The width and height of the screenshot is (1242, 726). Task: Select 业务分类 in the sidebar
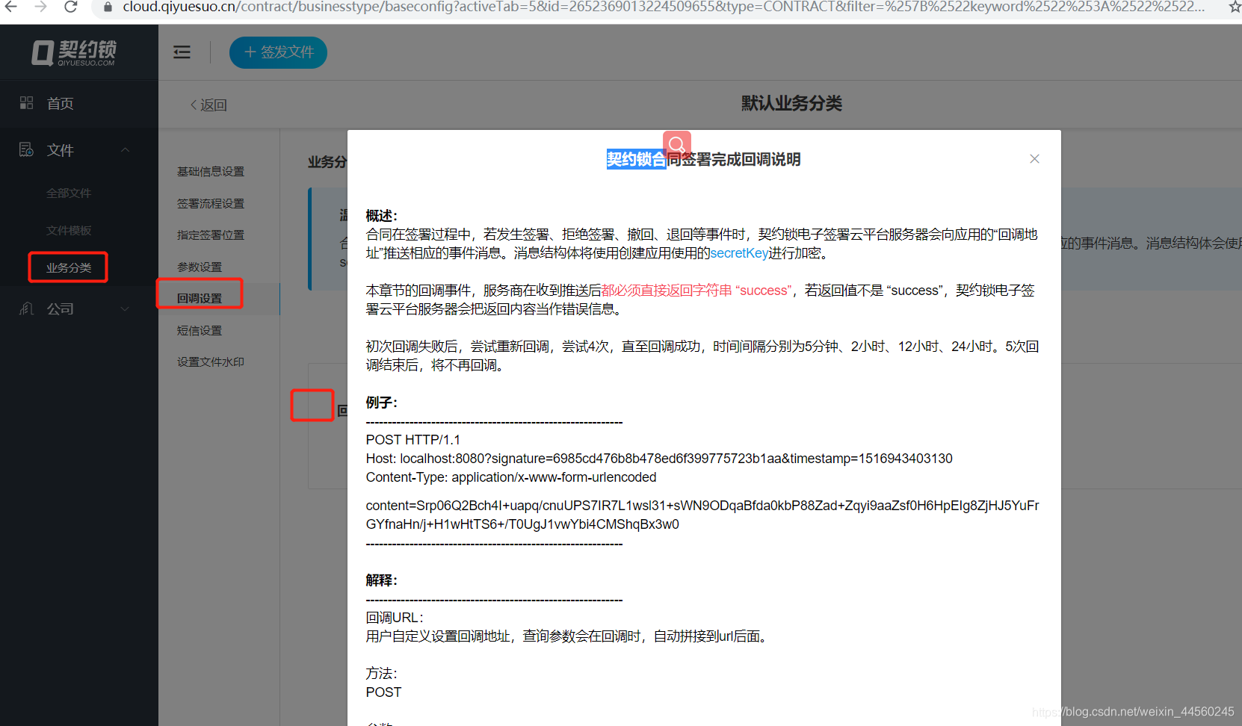(x=69, y=267)
